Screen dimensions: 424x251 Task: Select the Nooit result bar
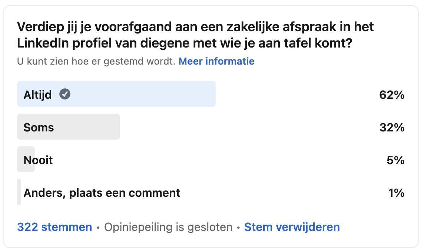[x=26, y=160]
